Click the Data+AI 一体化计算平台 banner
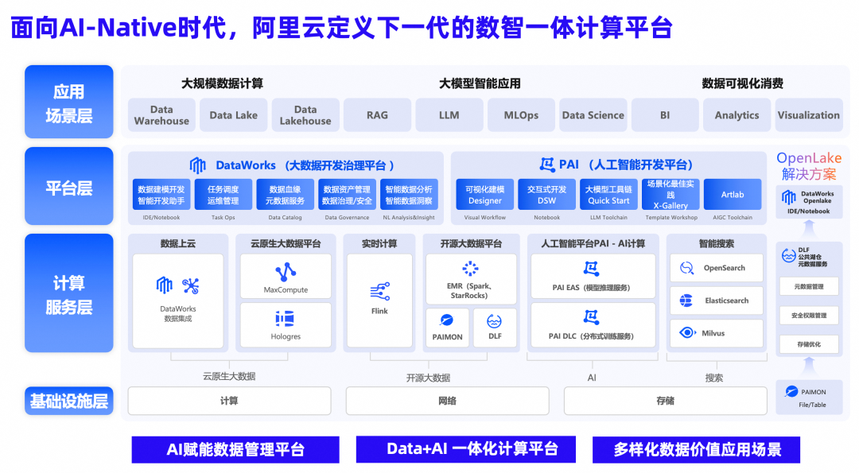859x473 pixels. point(465,449)
